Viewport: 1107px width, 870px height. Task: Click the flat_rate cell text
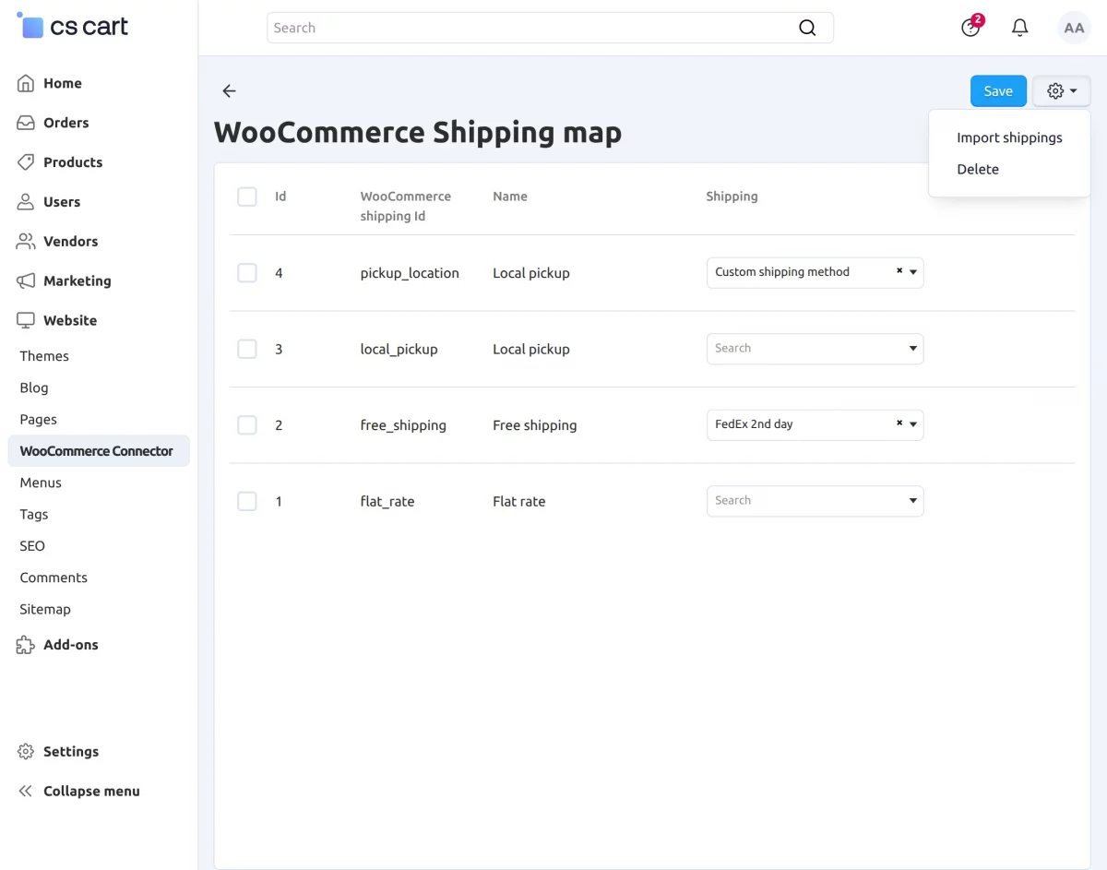click(x=387, y=501)
